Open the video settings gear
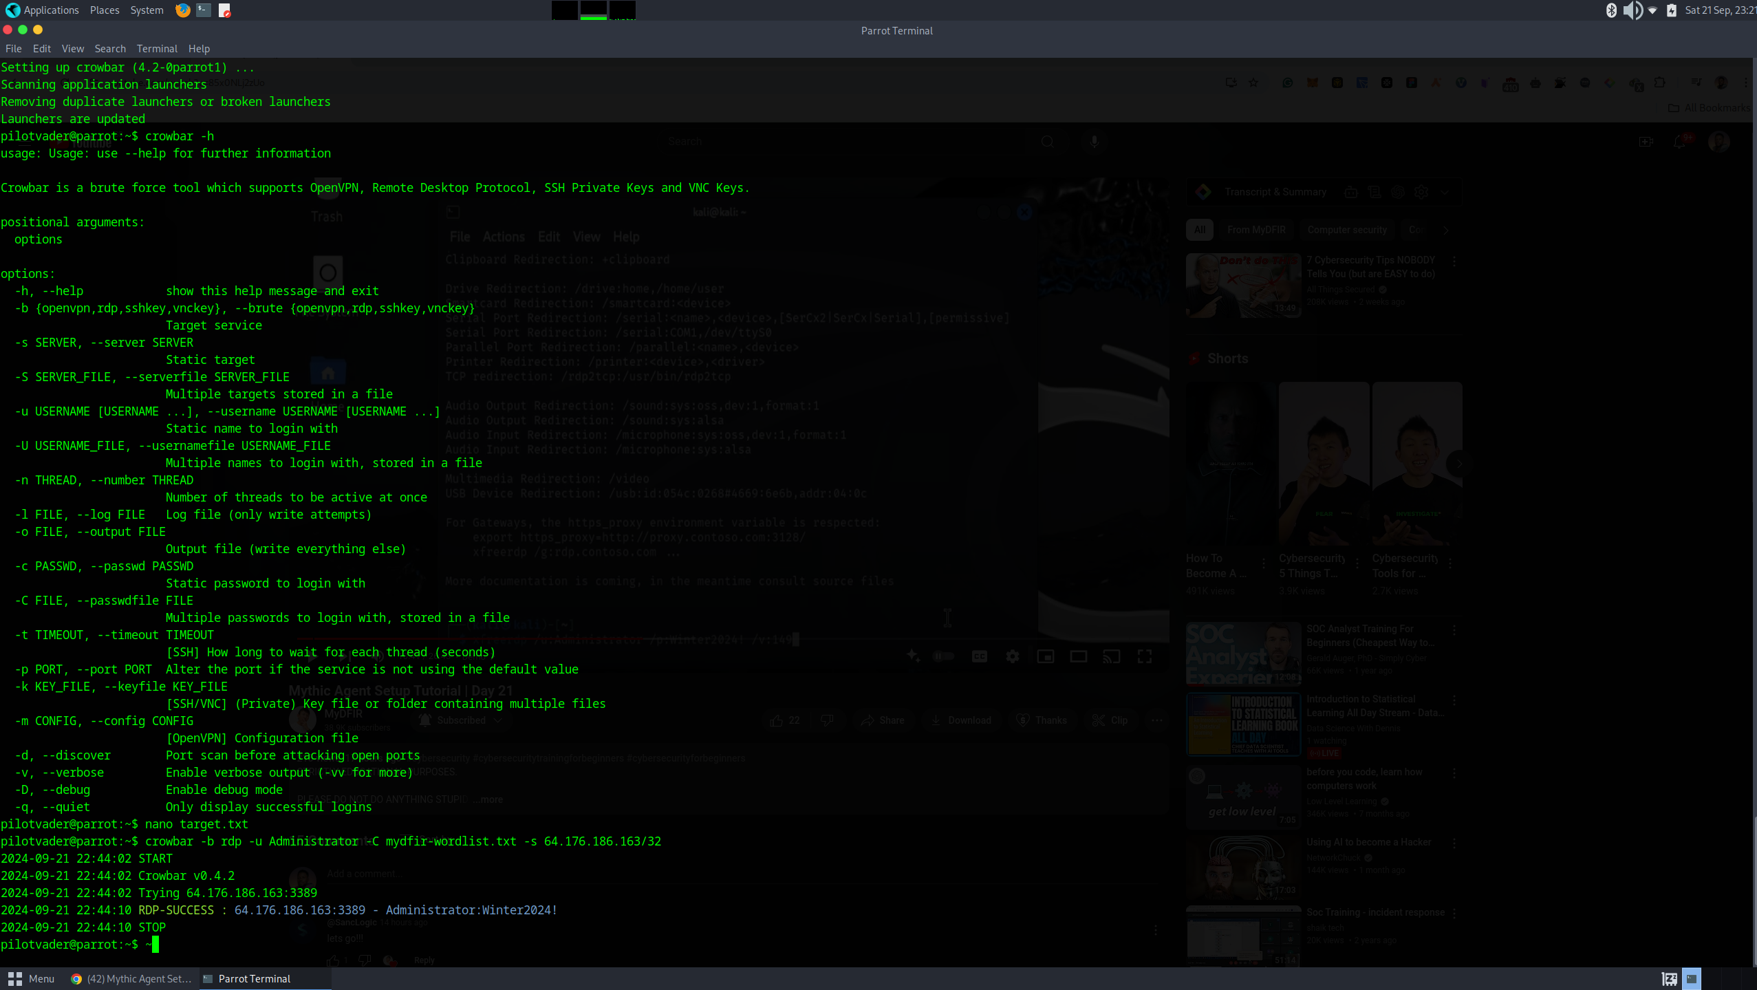This screenshot has height=990, width=1757. (x=1012, y=656)
